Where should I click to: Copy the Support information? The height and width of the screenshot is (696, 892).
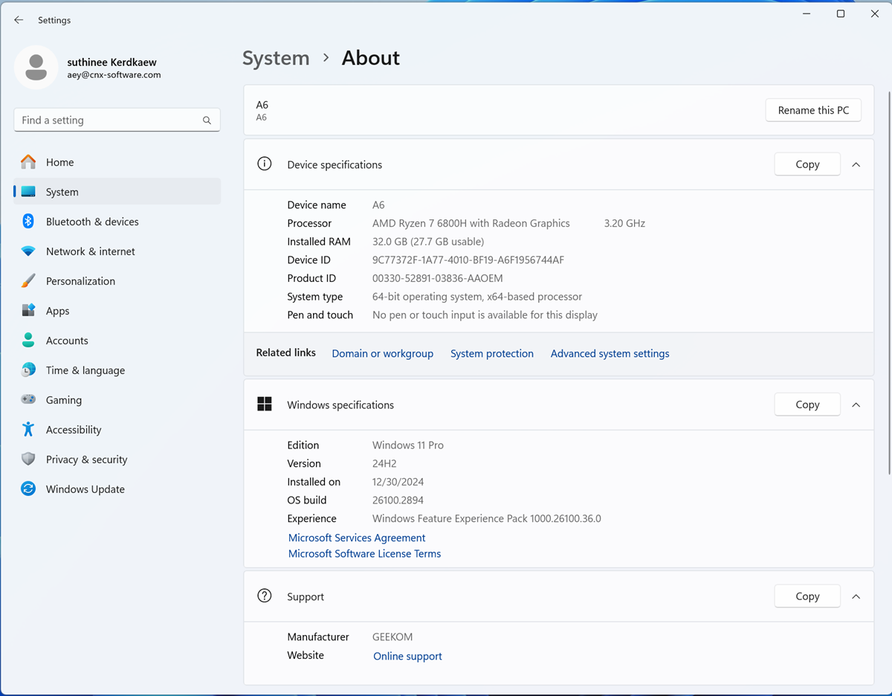(807, 596)
